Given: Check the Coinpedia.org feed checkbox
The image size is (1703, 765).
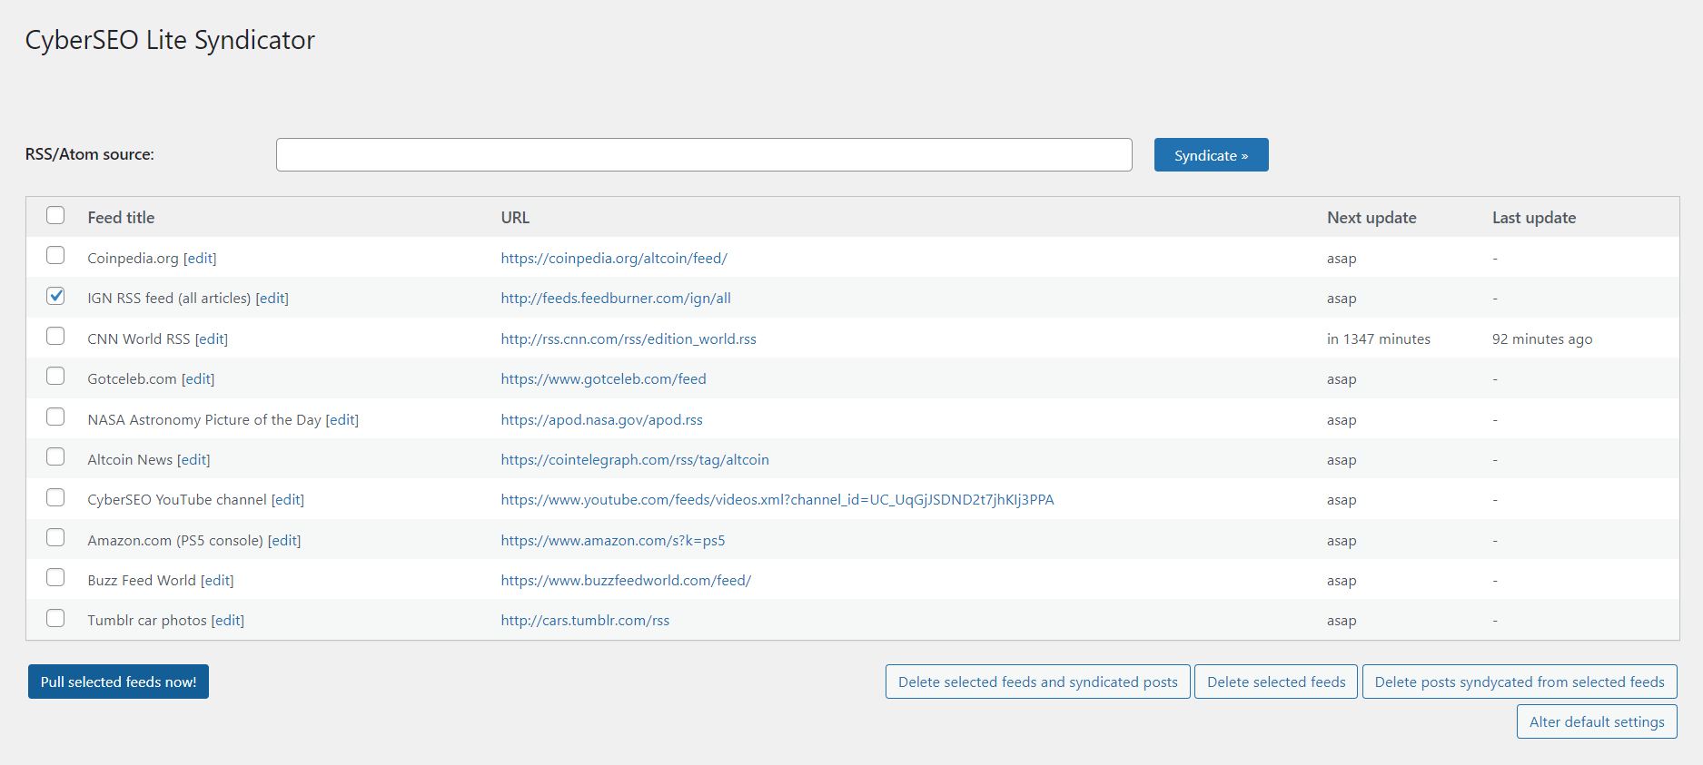Looking at the screenshot, I should click(55, 255).
